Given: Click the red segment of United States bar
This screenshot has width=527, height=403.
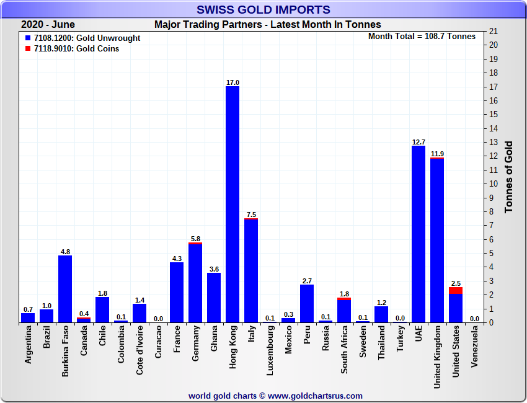Looking at the screenshot, I should (456, 290).
